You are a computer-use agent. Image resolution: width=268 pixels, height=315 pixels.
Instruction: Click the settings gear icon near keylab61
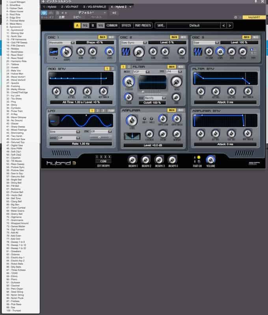click(236, 17)
